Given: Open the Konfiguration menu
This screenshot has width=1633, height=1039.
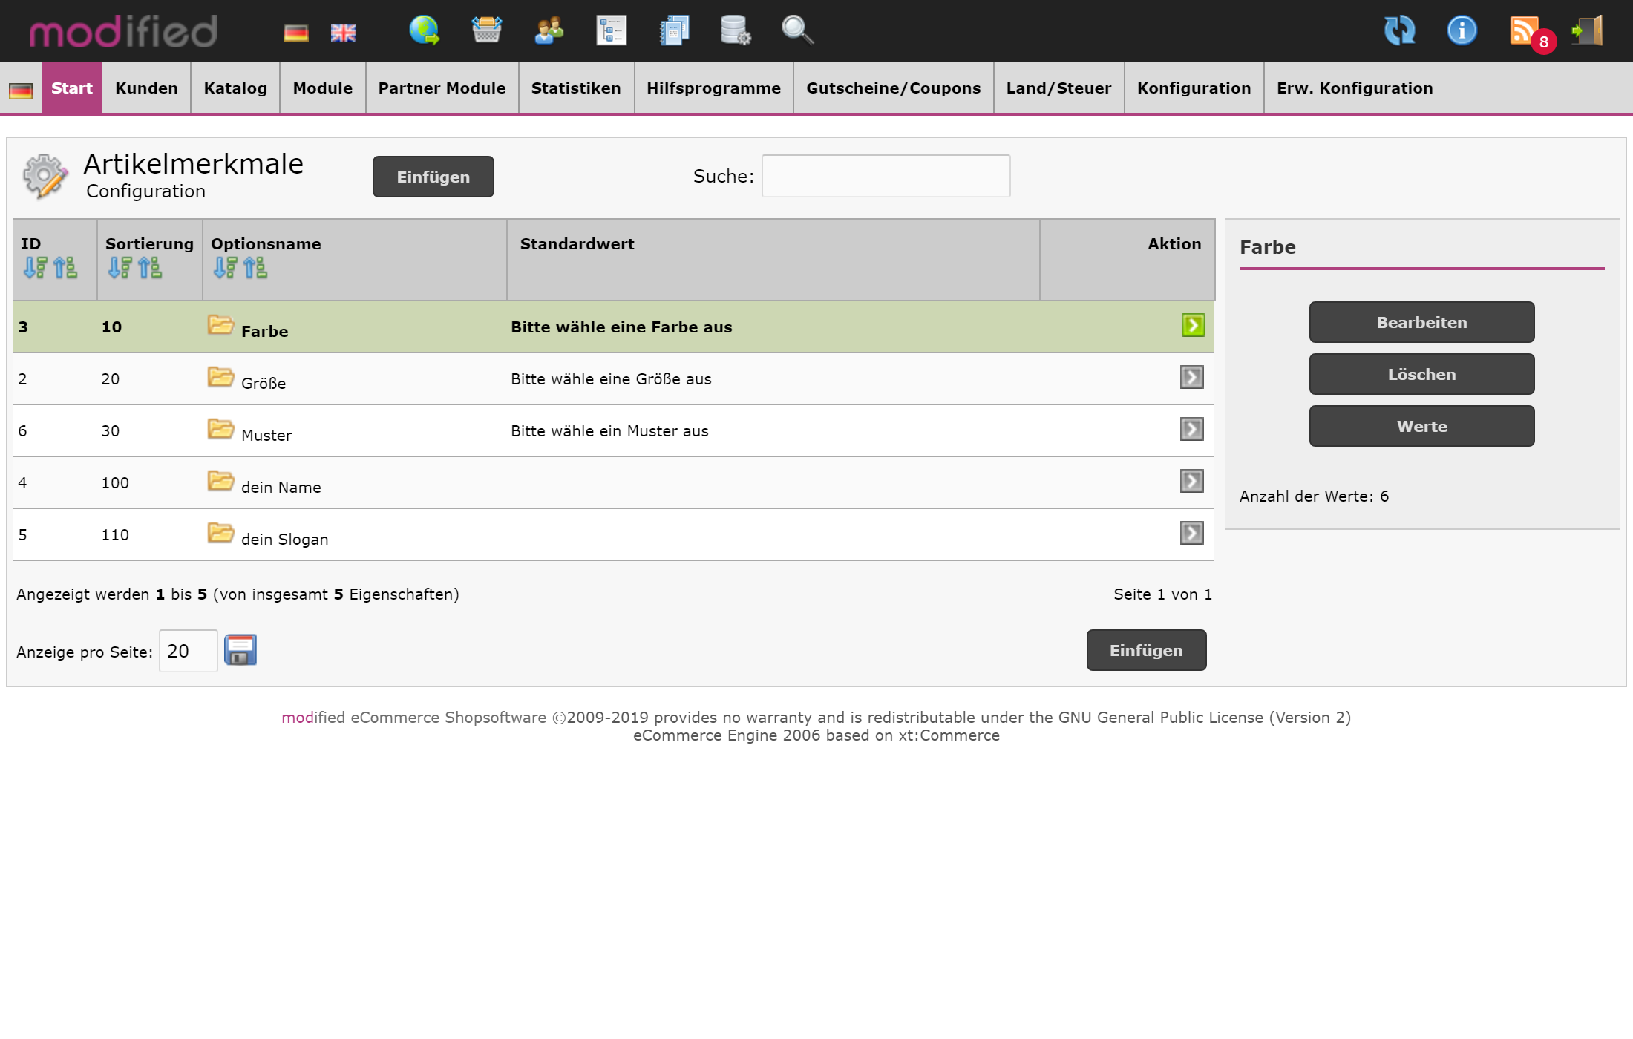Looking at the screenshot, I should (1194, 88).
